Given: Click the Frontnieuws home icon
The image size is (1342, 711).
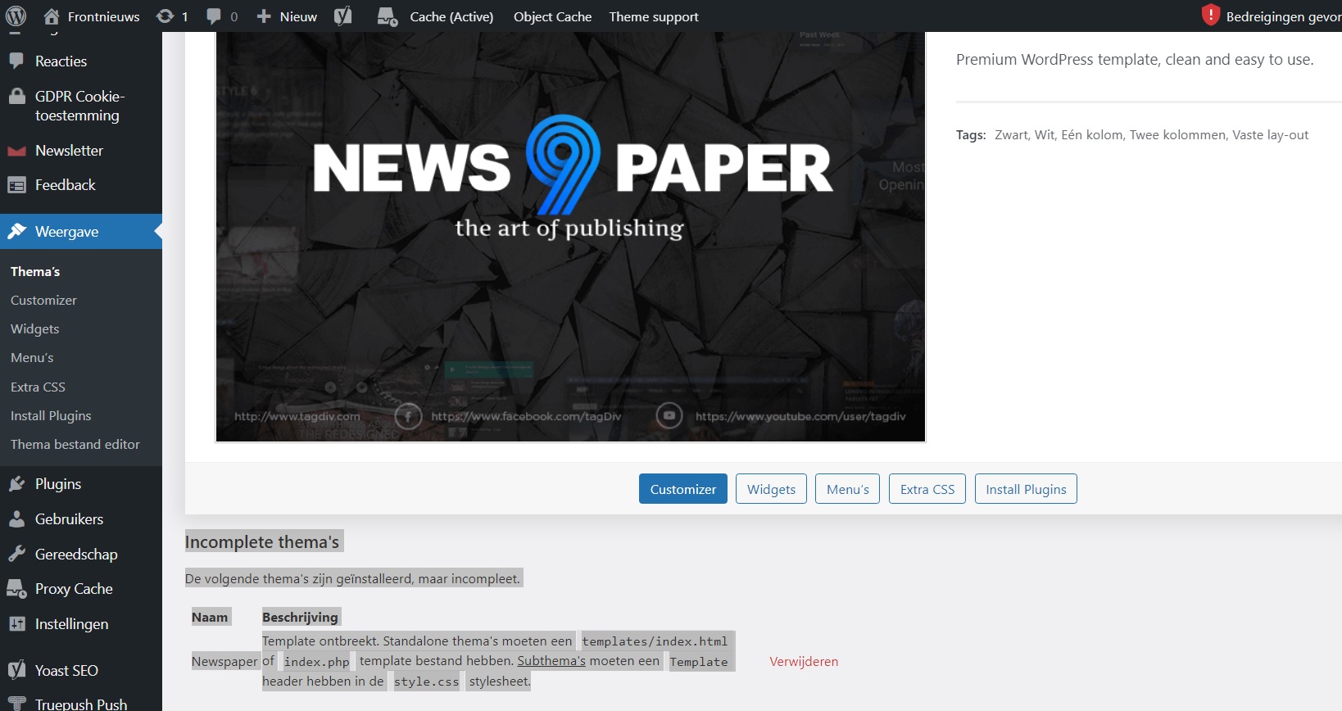Looking at the screenshot, I should [52, 16].
